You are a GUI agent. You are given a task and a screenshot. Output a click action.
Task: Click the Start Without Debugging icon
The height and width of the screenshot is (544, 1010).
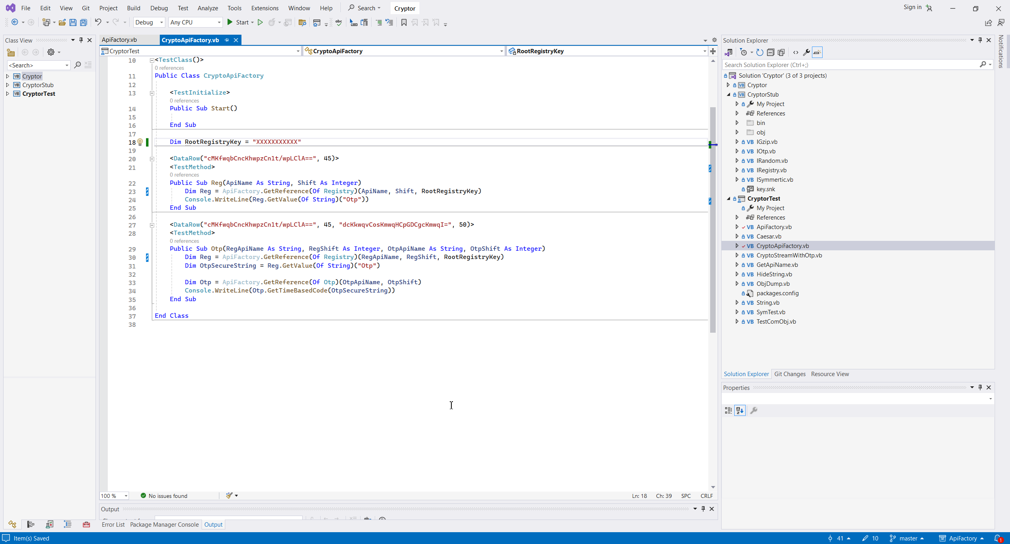(x=260, y=22)
